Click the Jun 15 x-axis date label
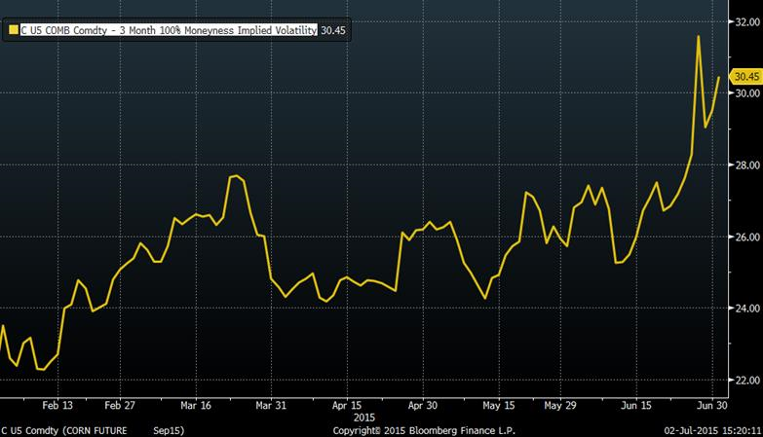This screenshot has height=437, width=763. coord(636,404)
